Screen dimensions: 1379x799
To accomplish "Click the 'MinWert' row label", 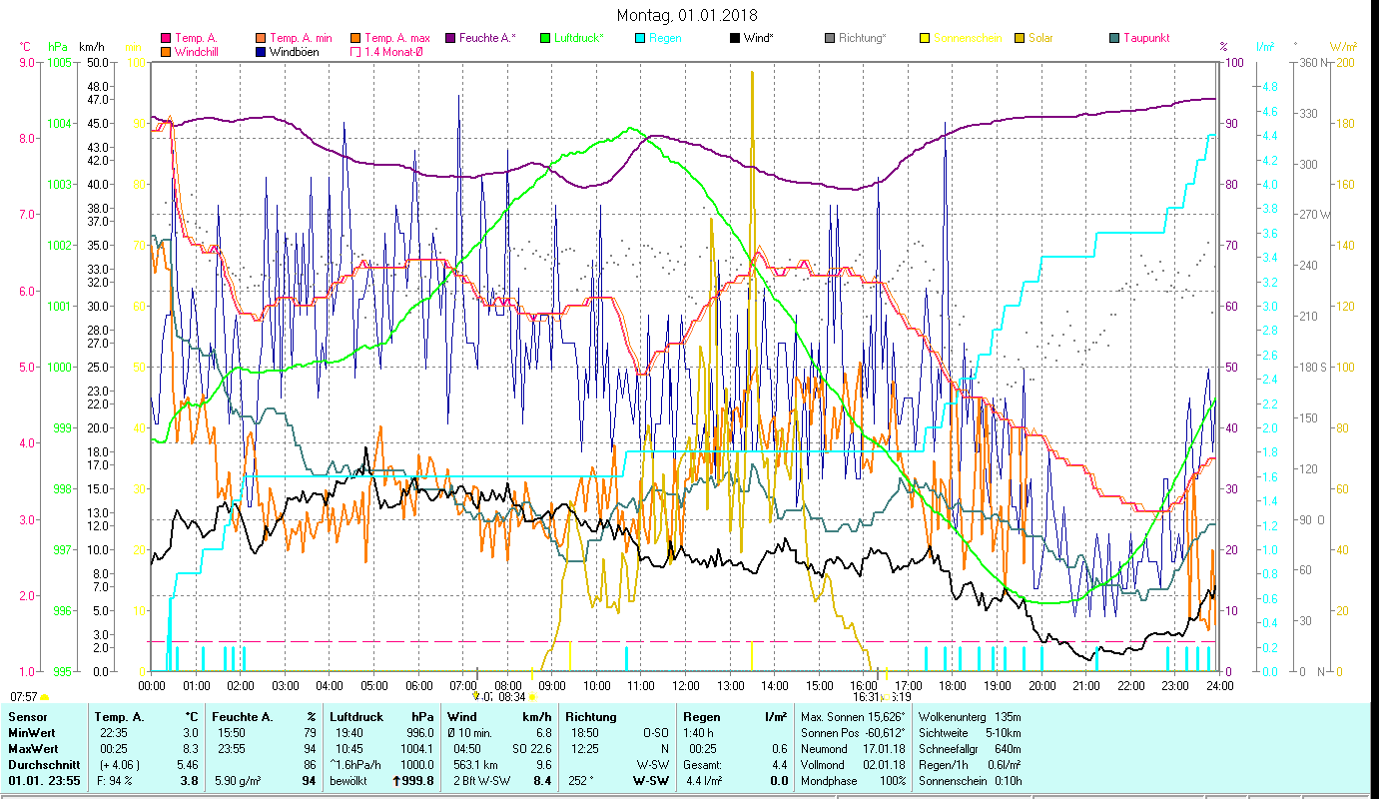I will 31,732.
